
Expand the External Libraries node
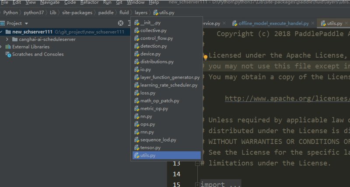click(1, 47)
